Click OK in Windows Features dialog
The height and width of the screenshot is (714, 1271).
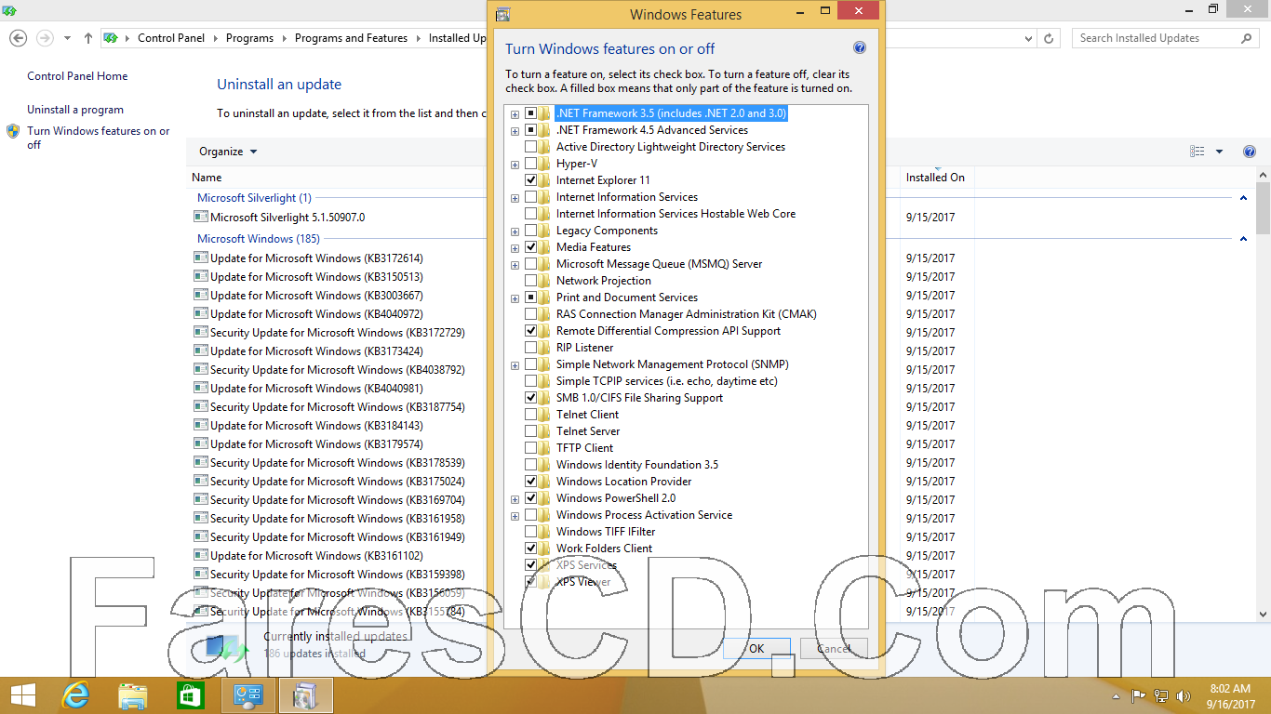coord(756,648)
